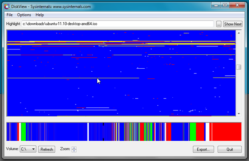The height and width of the screenshot is (161, 249).
Task: Click the first green band in volume overview
Action: (23, 132)
